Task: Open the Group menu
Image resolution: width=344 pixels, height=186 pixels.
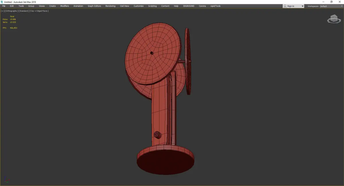Action: (31, 6)
